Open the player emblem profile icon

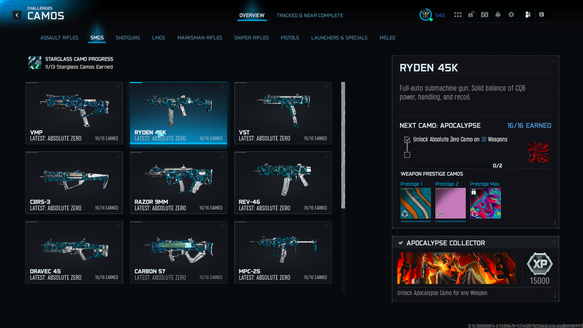point(426,15)
